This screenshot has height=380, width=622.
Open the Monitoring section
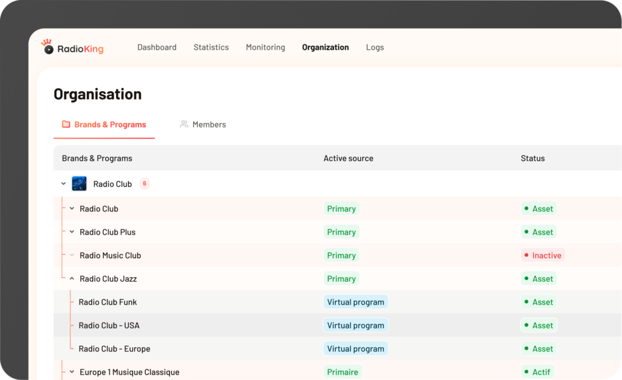coord(265,47)
